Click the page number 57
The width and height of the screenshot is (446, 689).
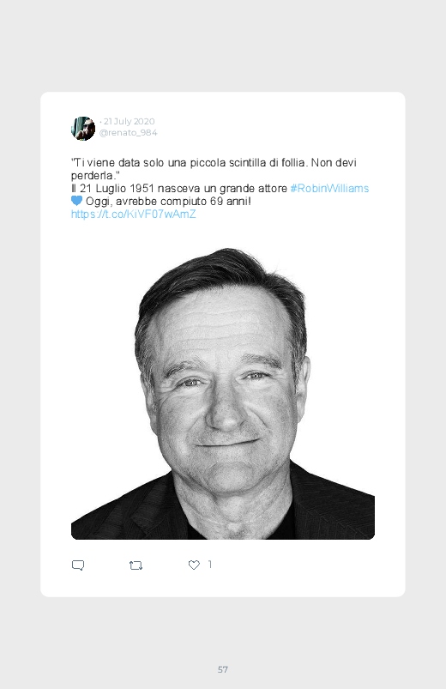[x=223, y=669]
